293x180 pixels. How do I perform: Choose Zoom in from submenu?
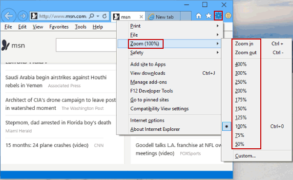pyautogui.click(x=256, y=44)
